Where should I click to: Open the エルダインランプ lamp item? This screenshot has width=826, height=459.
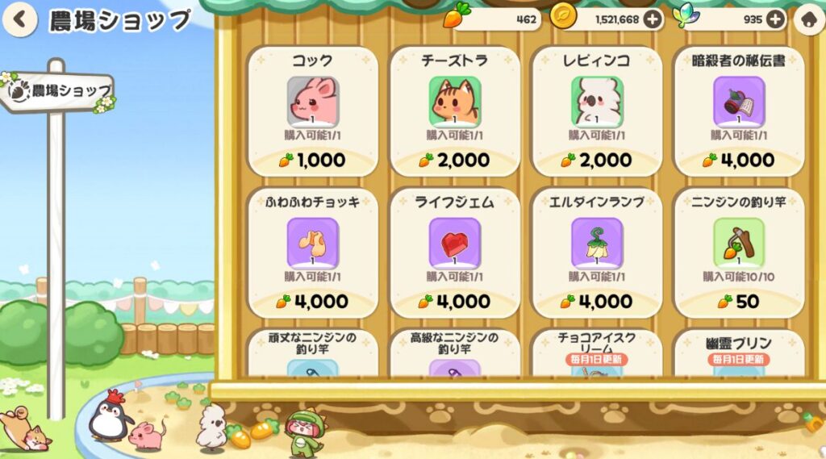(597, 243)
